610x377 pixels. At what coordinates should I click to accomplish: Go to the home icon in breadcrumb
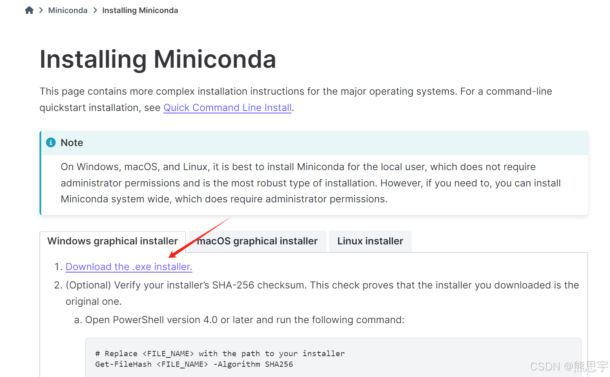pyautogui.click(x=29, y=10)
